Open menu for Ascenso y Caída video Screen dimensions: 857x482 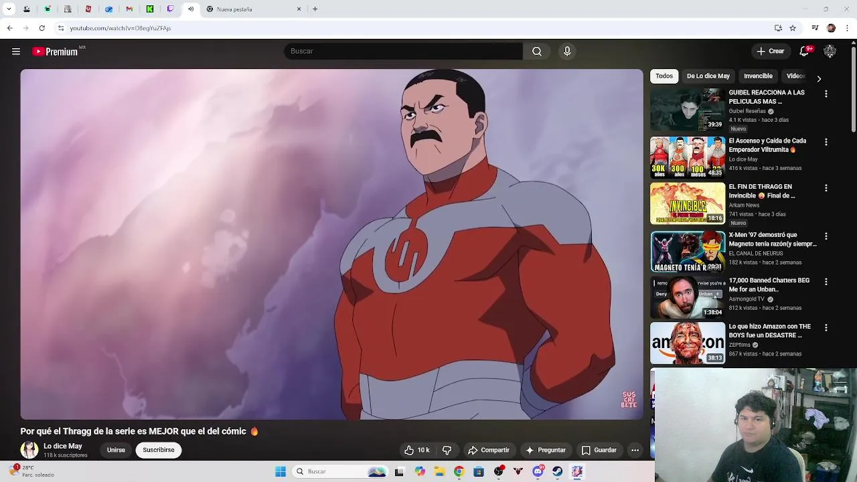click(826, 143)
